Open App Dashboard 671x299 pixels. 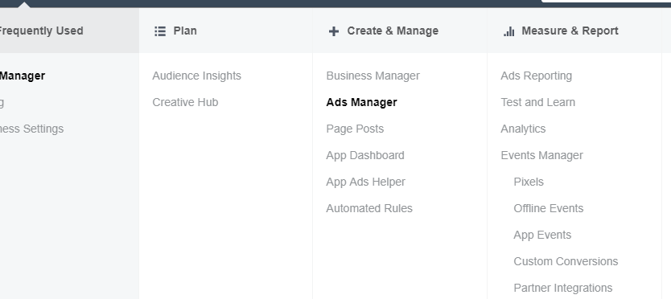click(x=365, y=155)
